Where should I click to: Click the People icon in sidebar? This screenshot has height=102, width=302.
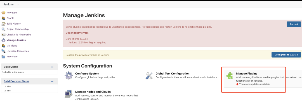(3, 18)
